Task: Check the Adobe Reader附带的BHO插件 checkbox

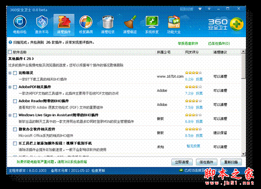Action: point(15,101)
